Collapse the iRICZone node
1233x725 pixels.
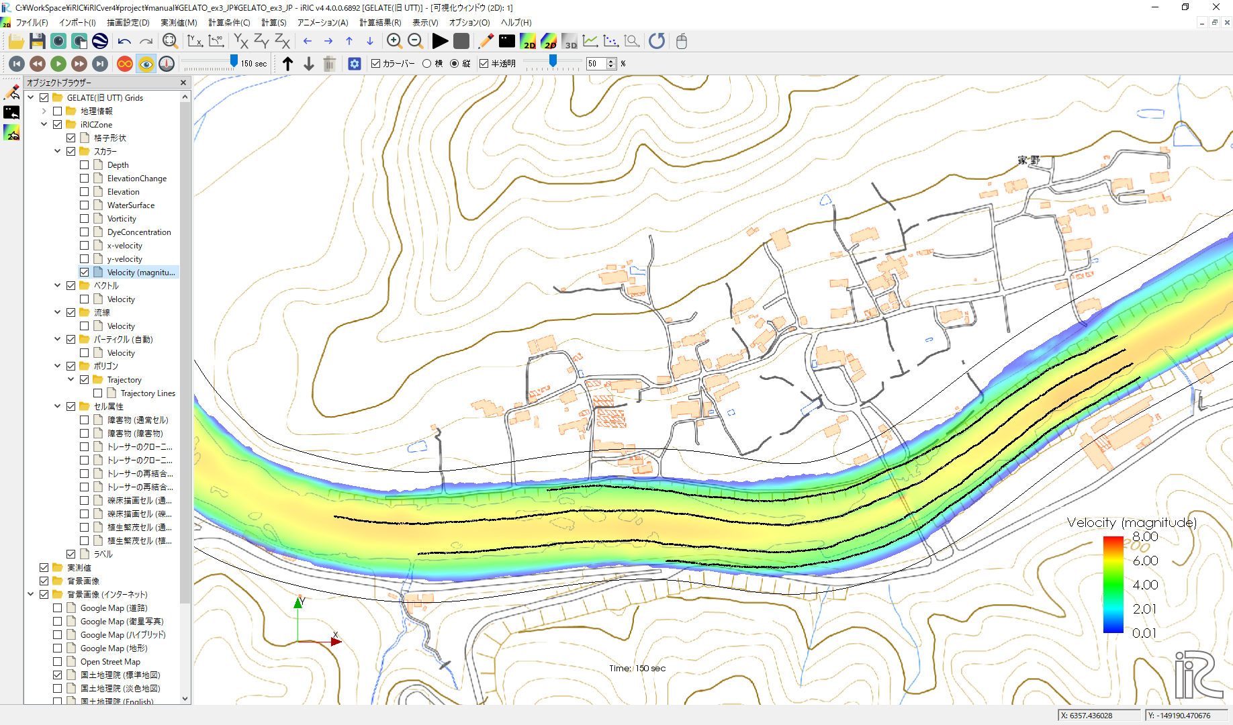click(44, 125)
